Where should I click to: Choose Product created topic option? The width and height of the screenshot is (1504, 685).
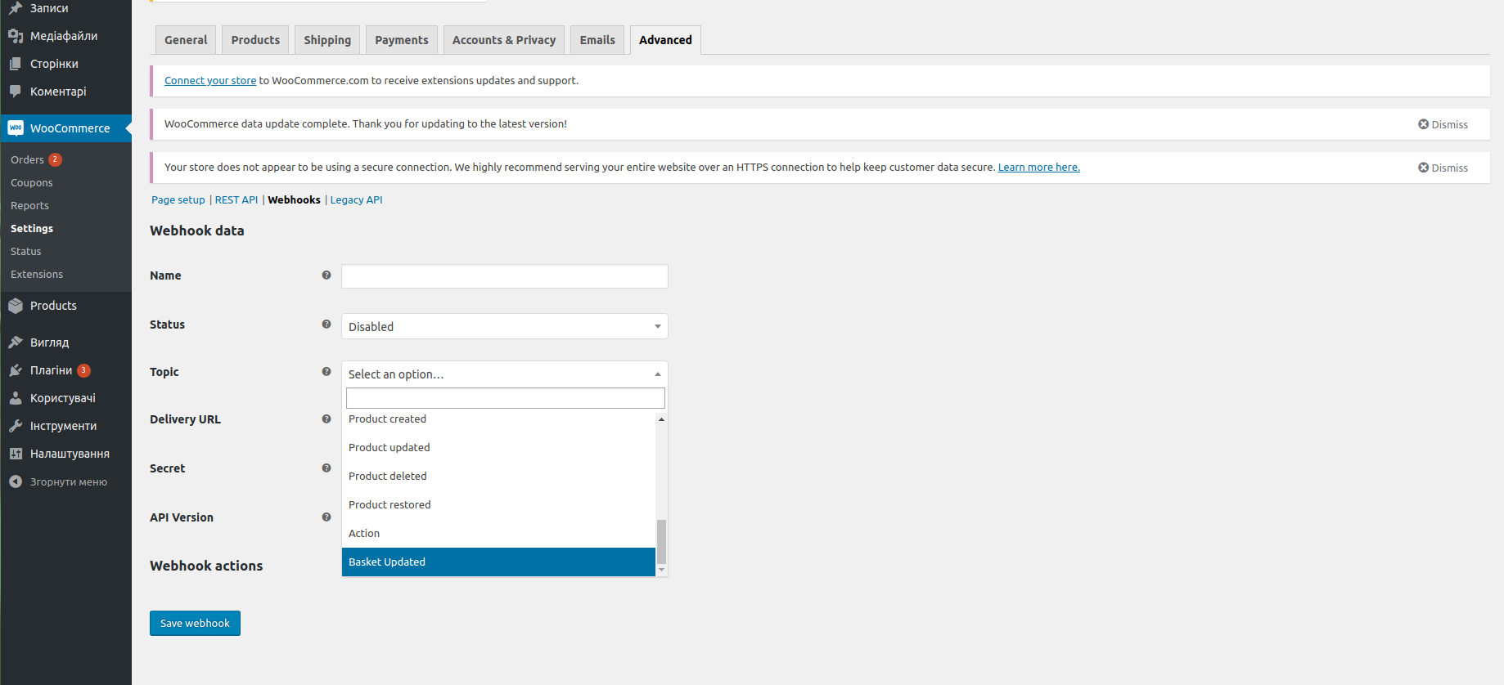[x=498, y=419]
